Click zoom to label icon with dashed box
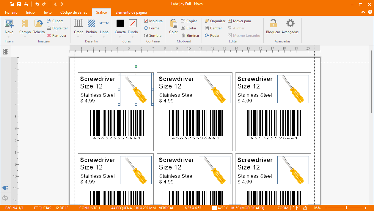The image size is (374, 211). (x=305, y=208)
